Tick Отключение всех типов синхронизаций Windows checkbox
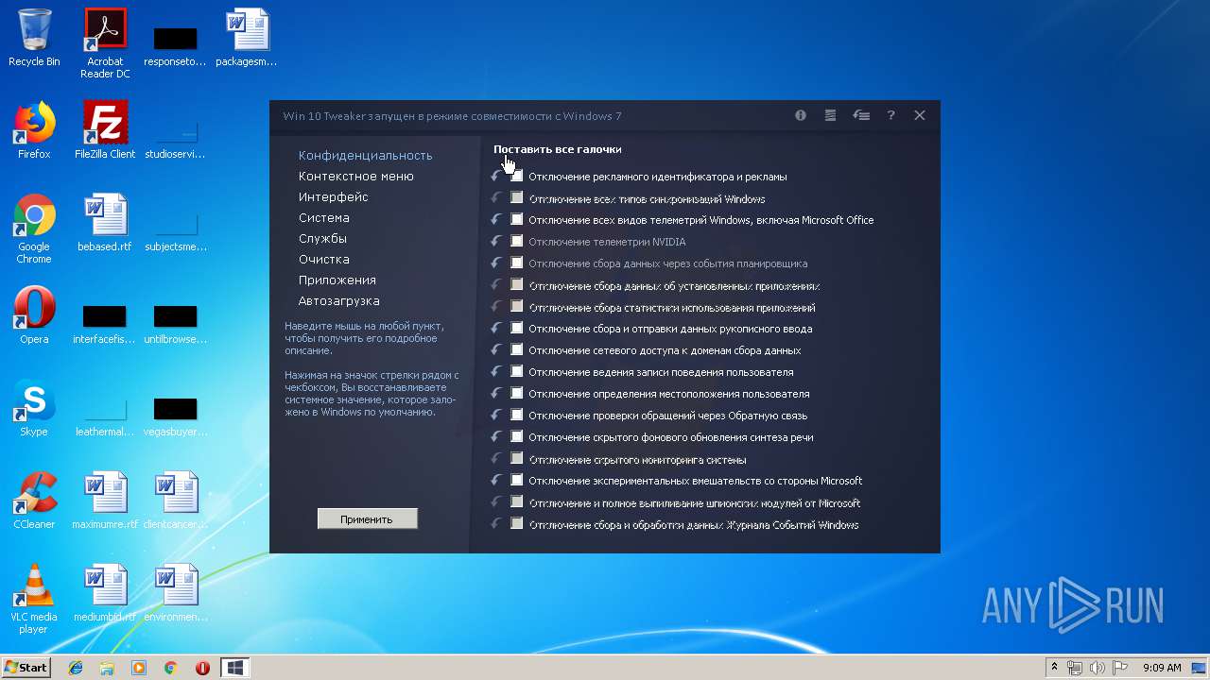This screenshot has height=680, width=1210. tap(517, 197)
